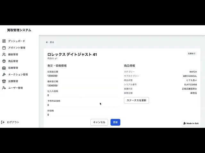
Task: Open 店舗管理 sidebar item
Action: (x=13, y=81)
